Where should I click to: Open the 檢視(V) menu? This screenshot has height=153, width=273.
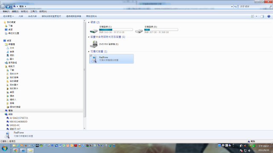[x=24, y=11]
